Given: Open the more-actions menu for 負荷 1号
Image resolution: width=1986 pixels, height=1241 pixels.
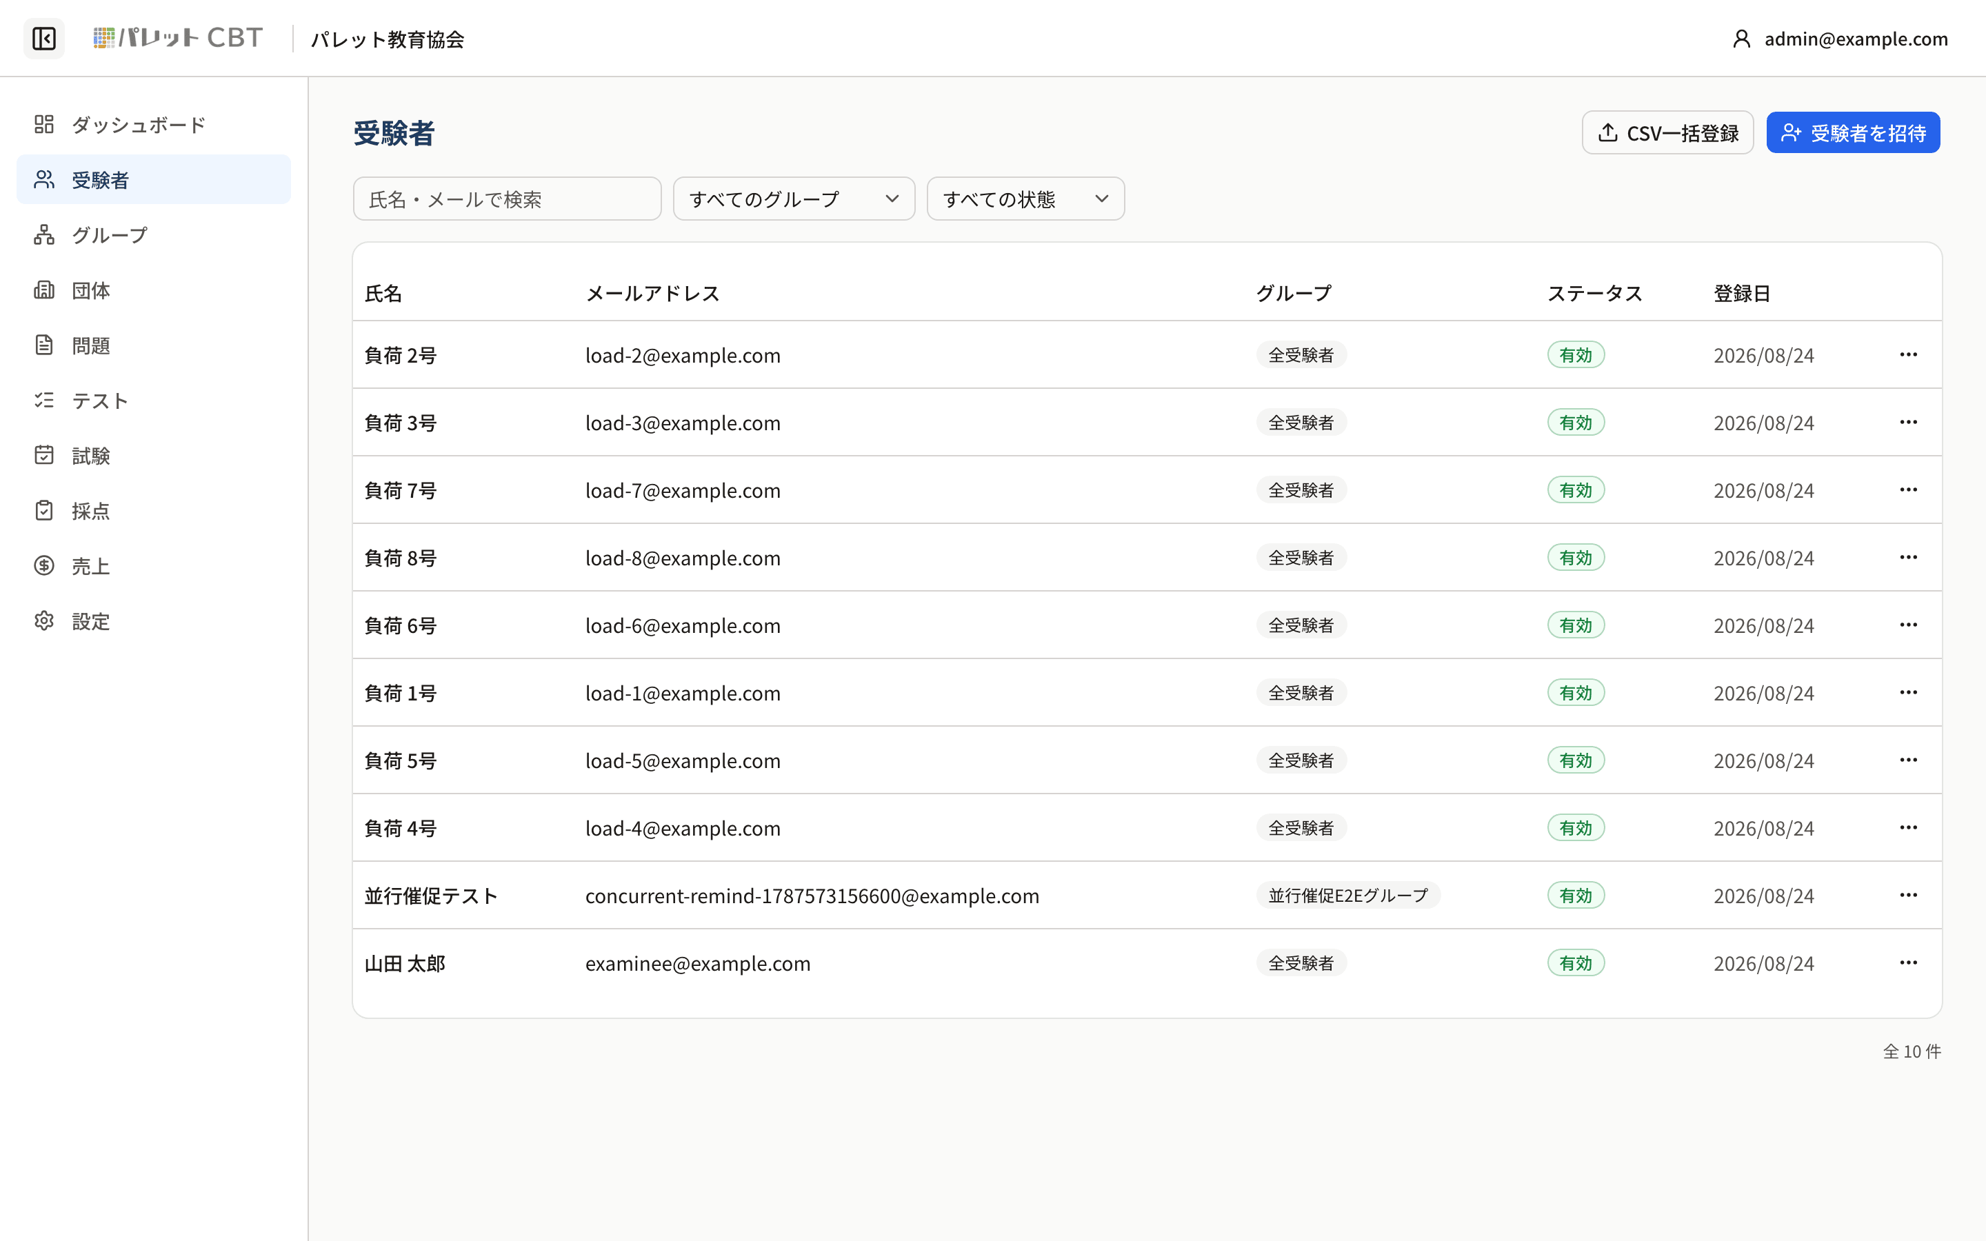Looking at the screenshot, I should pos(1908,693).
